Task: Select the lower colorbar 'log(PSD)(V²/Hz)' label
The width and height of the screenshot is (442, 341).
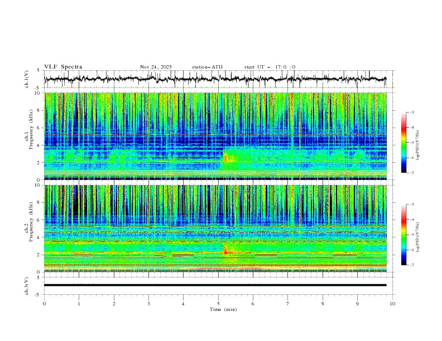Action: [417, 237]
